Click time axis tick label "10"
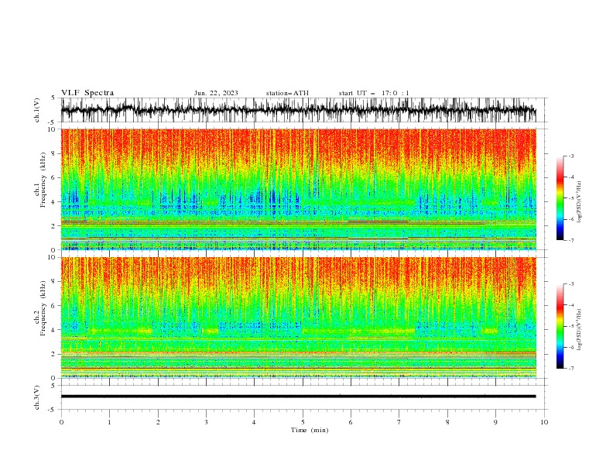This screenshot has height=474, width=613. click(x=544, y=422)
